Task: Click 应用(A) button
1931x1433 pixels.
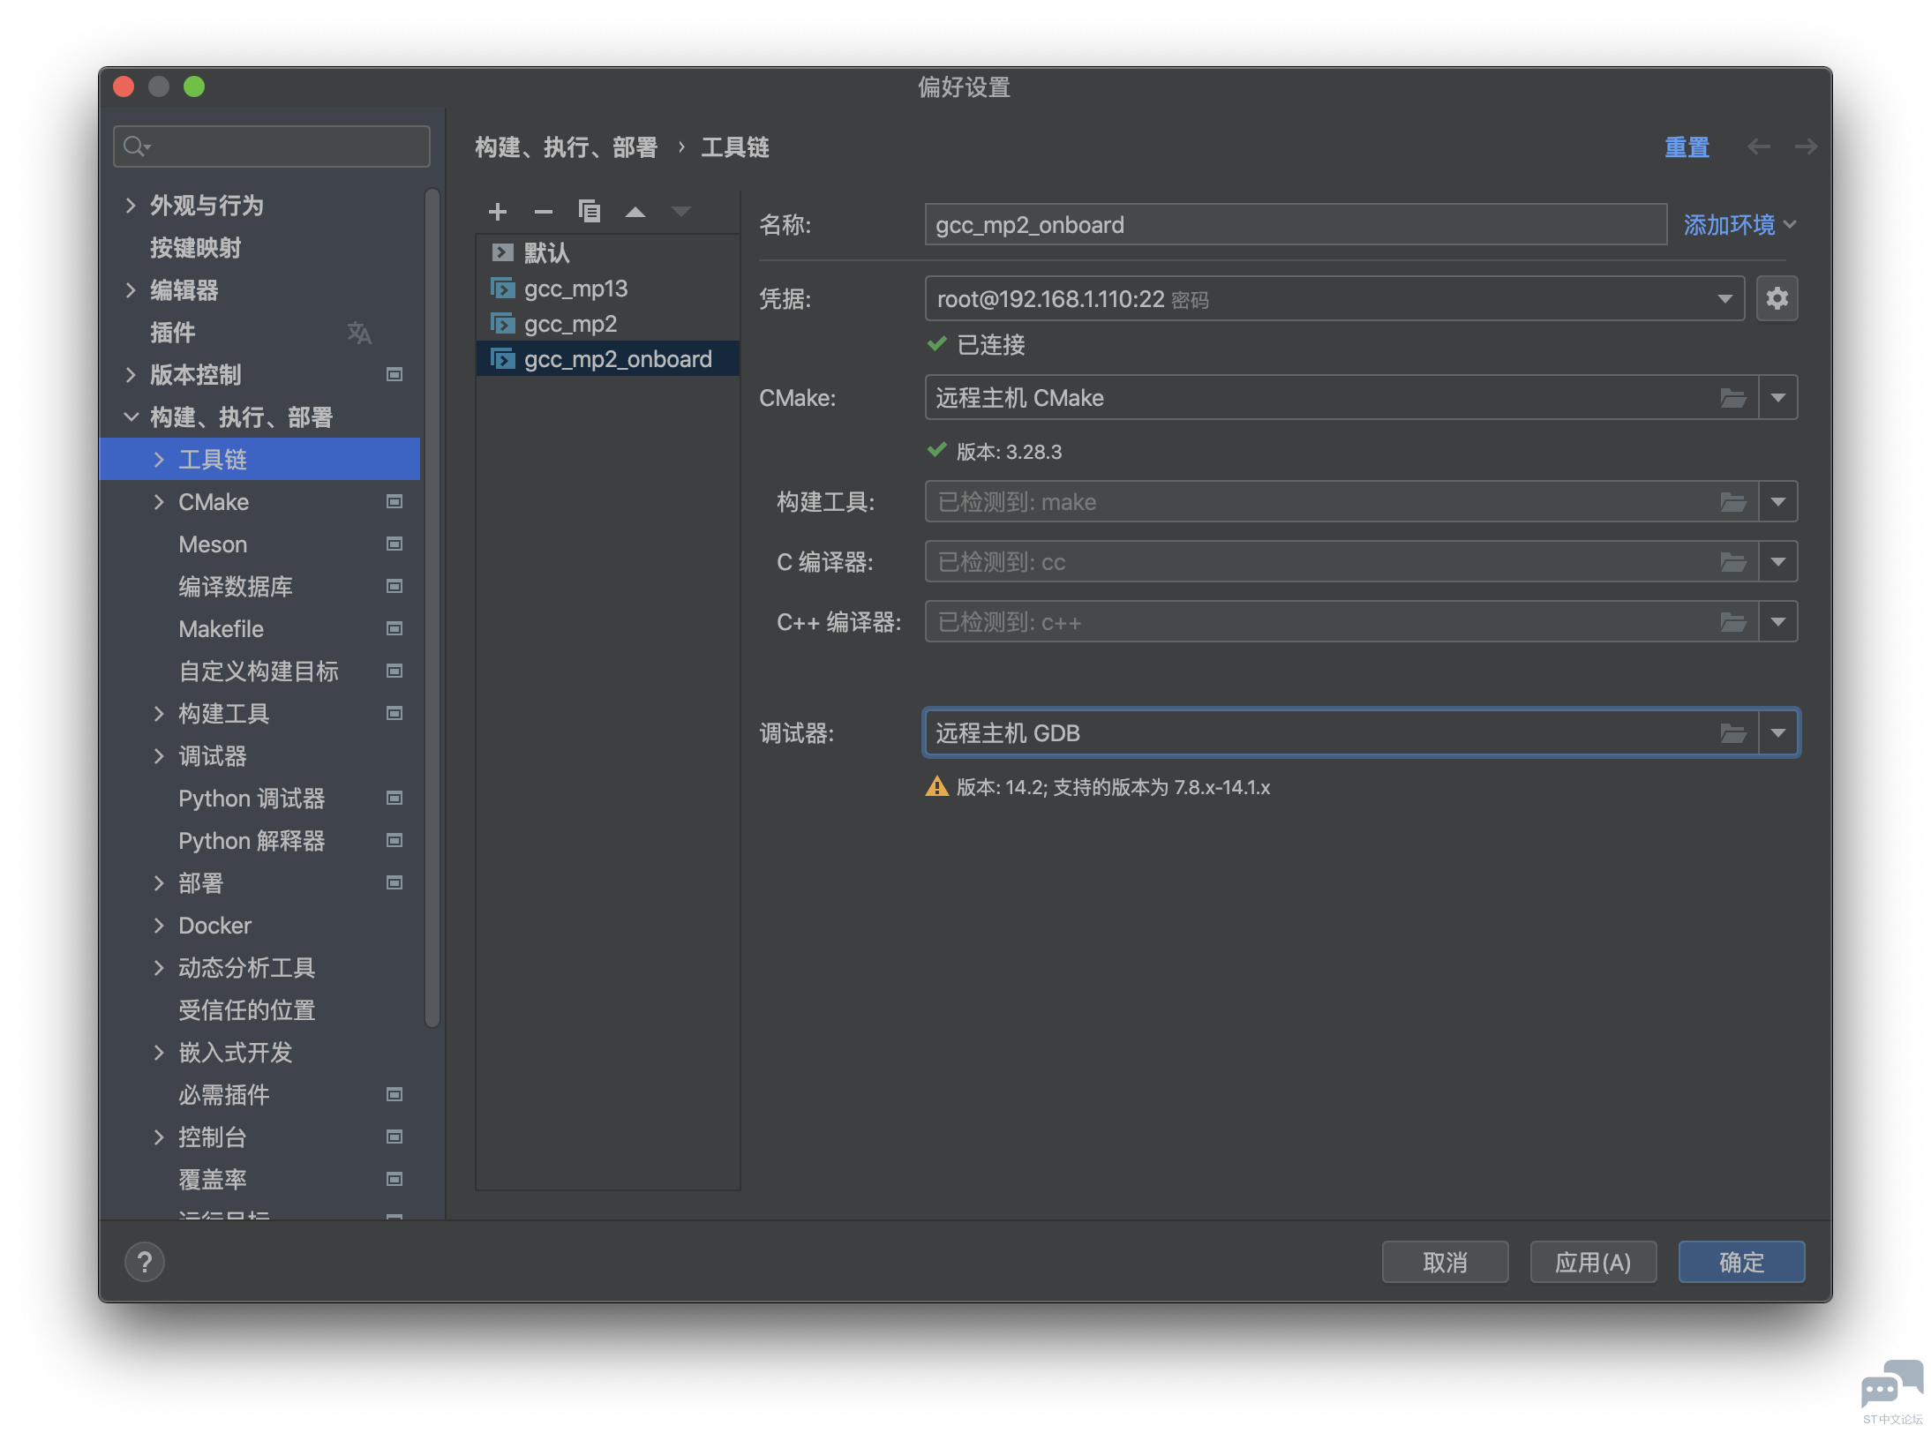Action: [x=1593, y=1263]
